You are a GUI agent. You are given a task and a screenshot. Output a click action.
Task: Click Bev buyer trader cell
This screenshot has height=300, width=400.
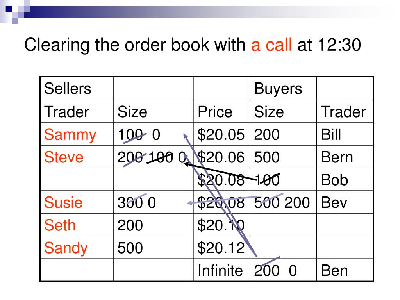345,202
